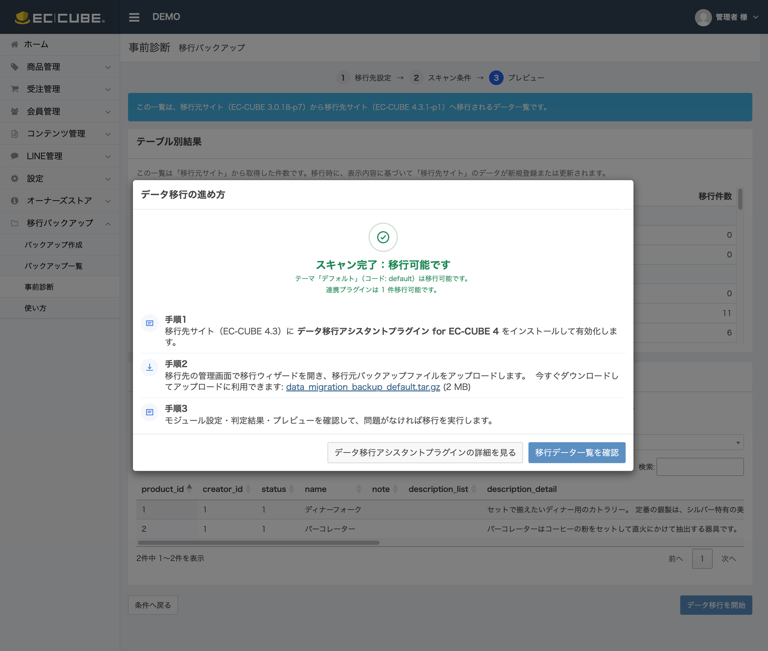Download data_migration_backup_default.tar.gz link

(x=363, y=387)
